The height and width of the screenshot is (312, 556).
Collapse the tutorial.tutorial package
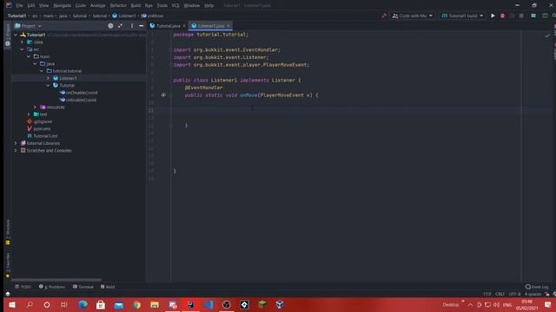[x=42, y=71]
